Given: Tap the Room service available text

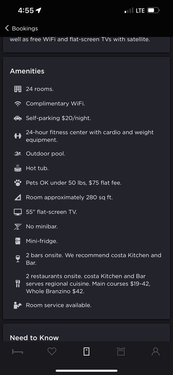Looking at the screenshot, I should 58,305.
